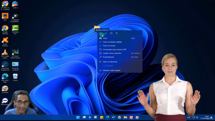The image size is (215, 121).
Task: Select the Microsoft Edge desktop shortcut
Action: 5,78
